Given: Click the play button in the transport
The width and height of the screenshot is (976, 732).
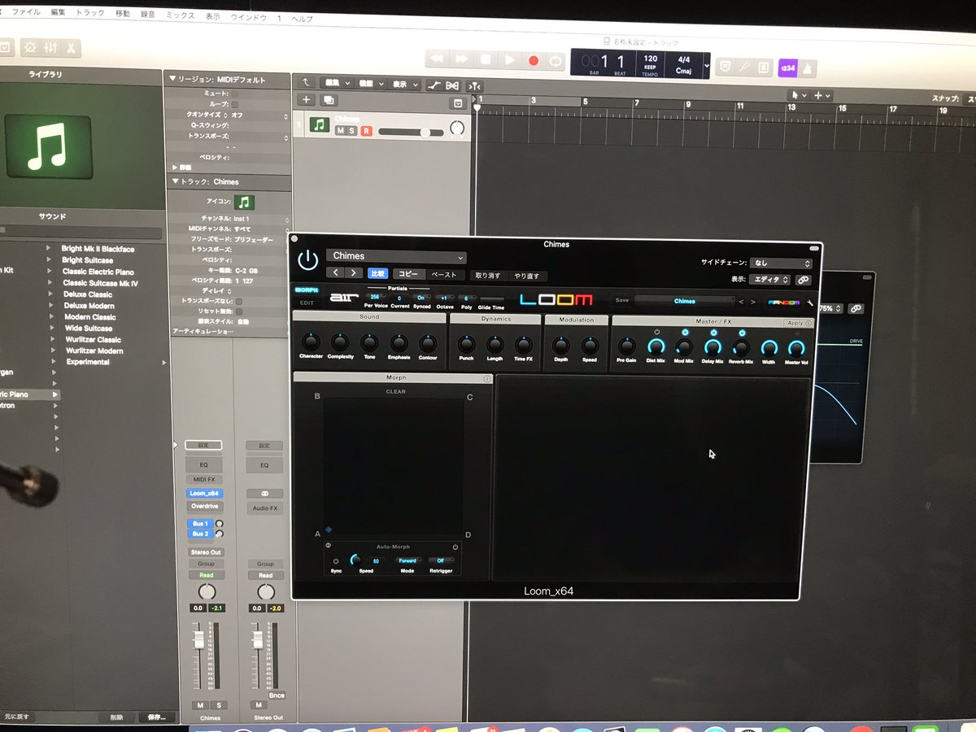Looking at the screenshot, I should 508,59.
